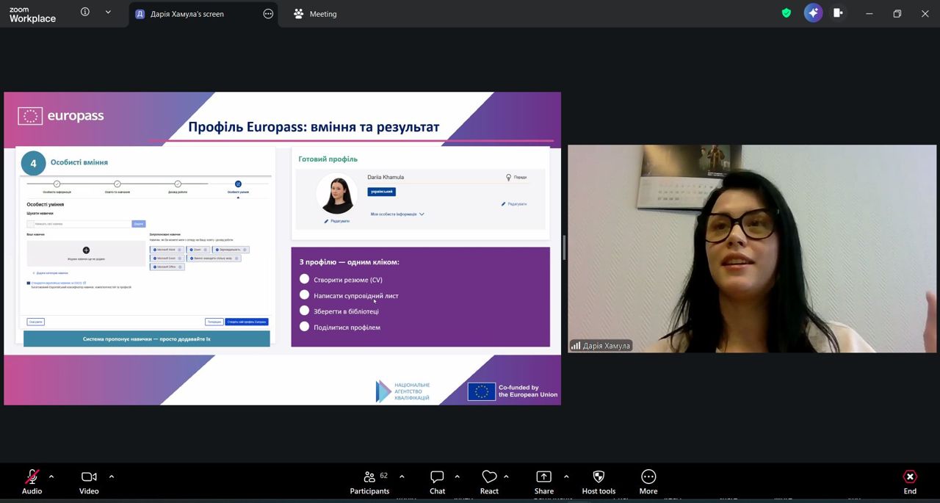Click the AI Companion sparkle icon
The width and height of the screenshot is (940, 503).
coord(813,13)
